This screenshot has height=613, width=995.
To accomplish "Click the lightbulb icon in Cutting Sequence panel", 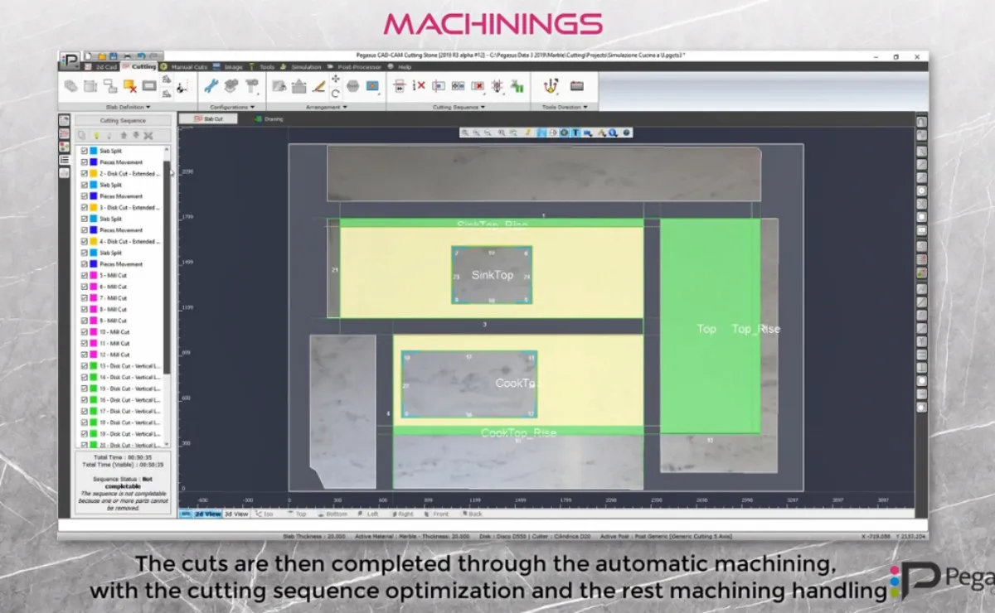I will coord(95,135).
